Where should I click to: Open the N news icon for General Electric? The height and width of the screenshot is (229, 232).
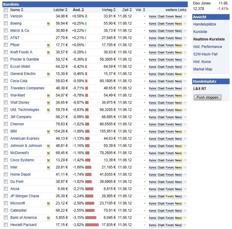(48, 74)
